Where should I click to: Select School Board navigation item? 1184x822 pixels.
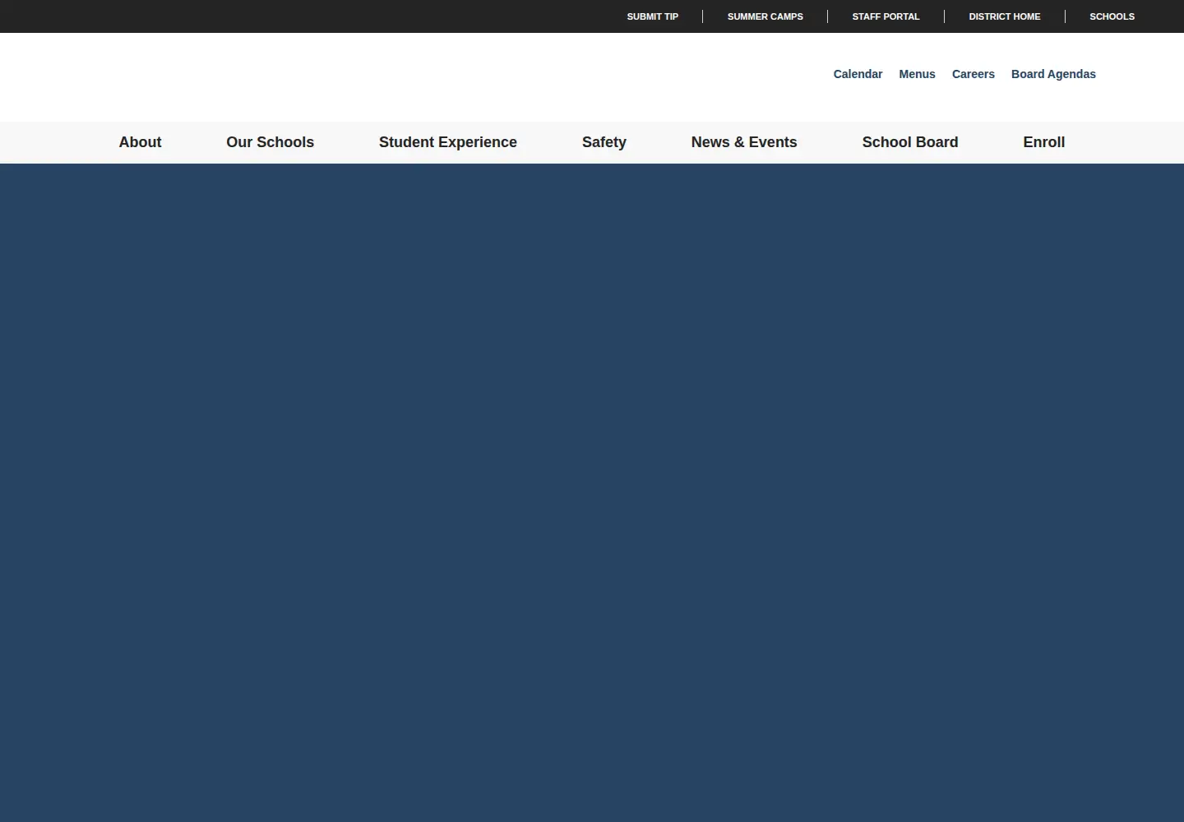[x=910, y=142]
